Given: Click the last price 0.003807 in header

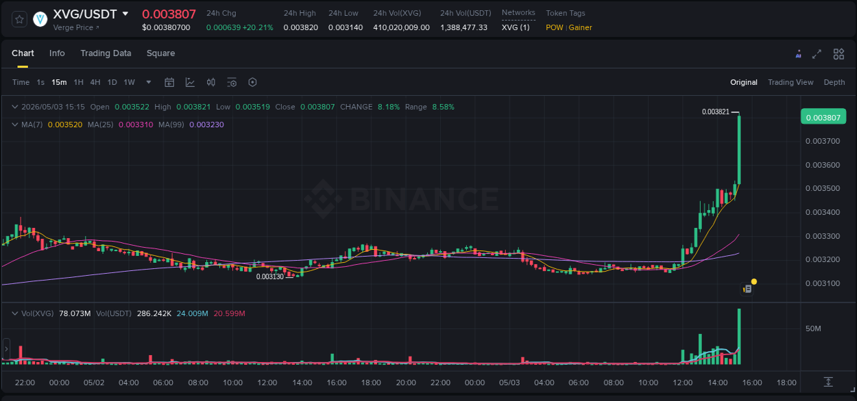Looking at the screenshot, I should [169, 14].
